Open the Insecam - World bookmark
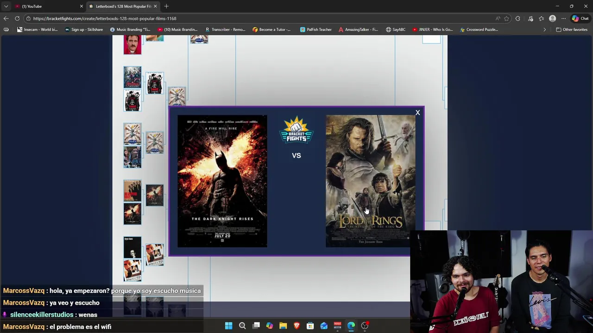 coord(37,30)
